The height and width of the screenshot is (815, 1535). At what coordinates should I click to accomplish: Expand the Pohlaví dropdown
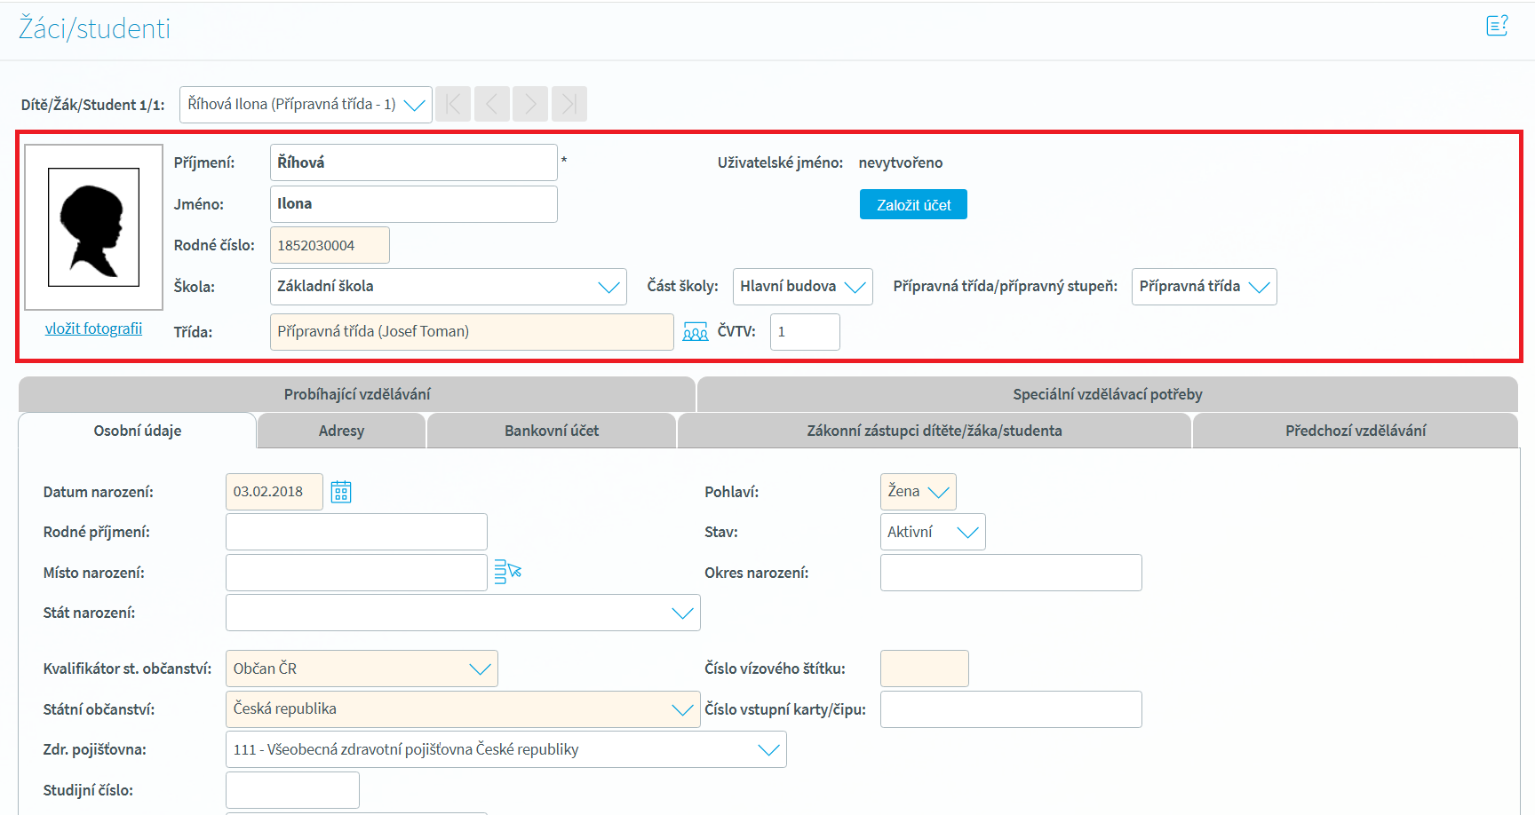tap(938, 492)
